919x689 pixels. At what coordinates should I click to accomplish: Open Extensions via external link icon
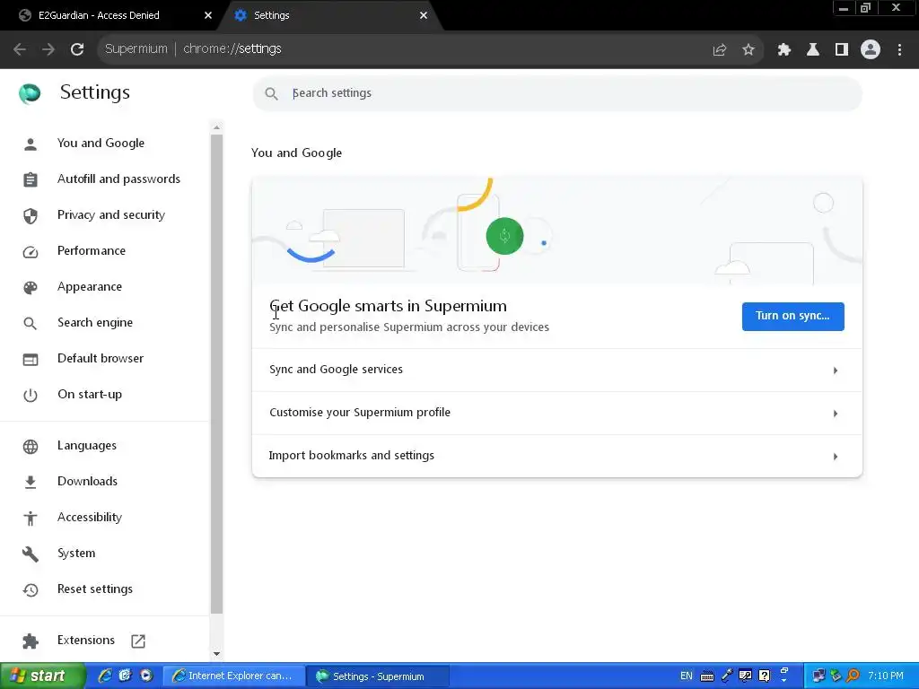(x=138, y=641)
